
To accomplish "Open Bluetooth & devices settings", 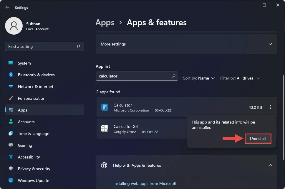I will click(36, 75).
